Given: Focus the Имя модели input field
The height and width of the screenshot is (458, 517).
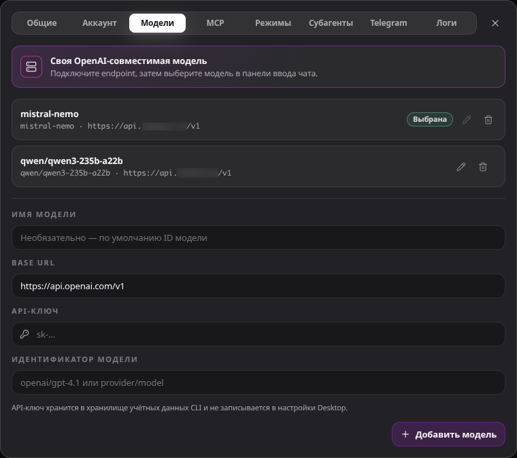Looking at the screenshot, I should click(x=258, y=238).
